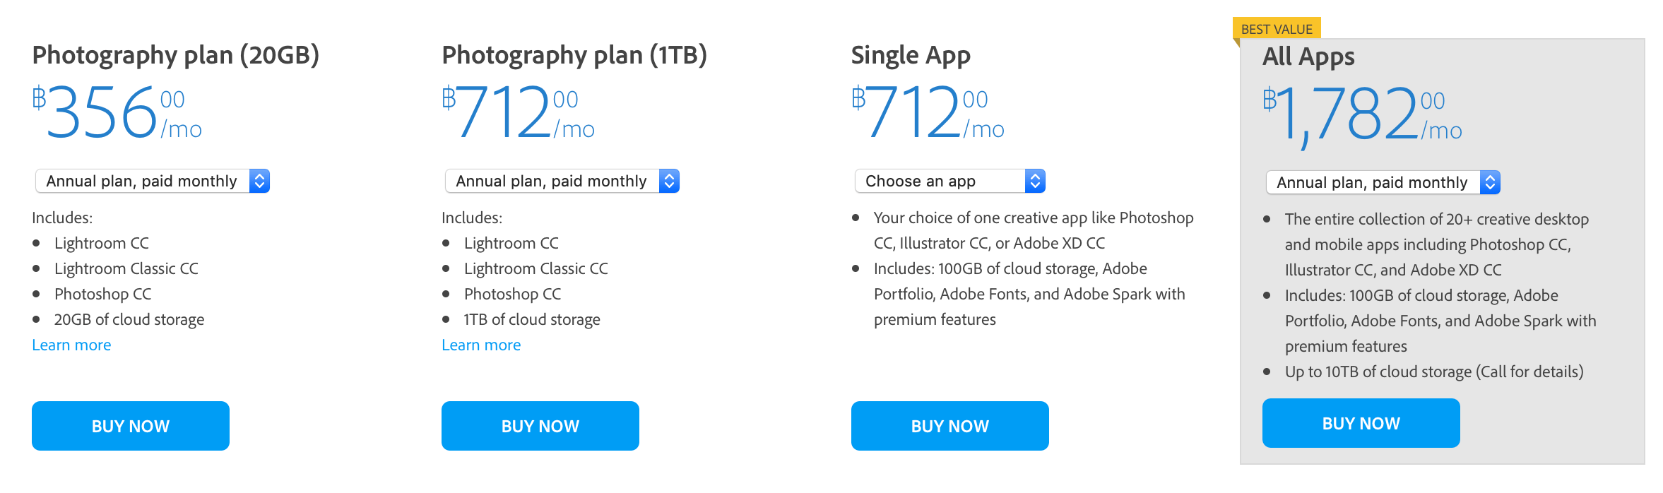Image resolution: width=1663 pixels, height=493 pixels.
Task: Click the ฿356.00/mo price
Action: tap(117, 113)
